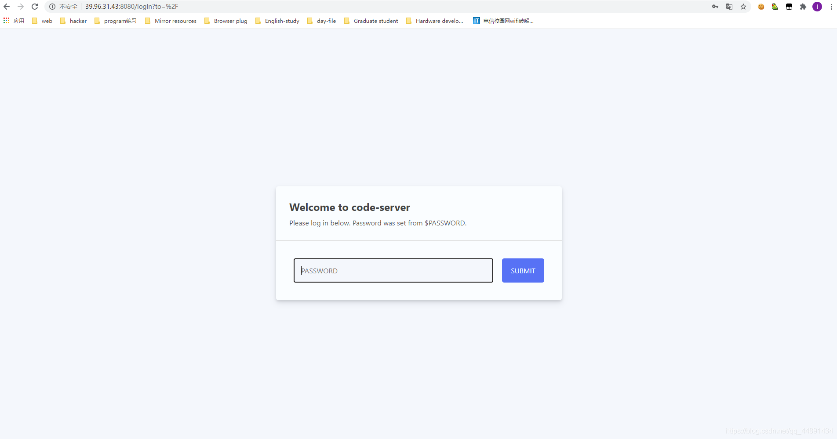The height and width of the screenshot is (439, 837).
Task: Go back using browser back arrow
Action: pos(7,7)
